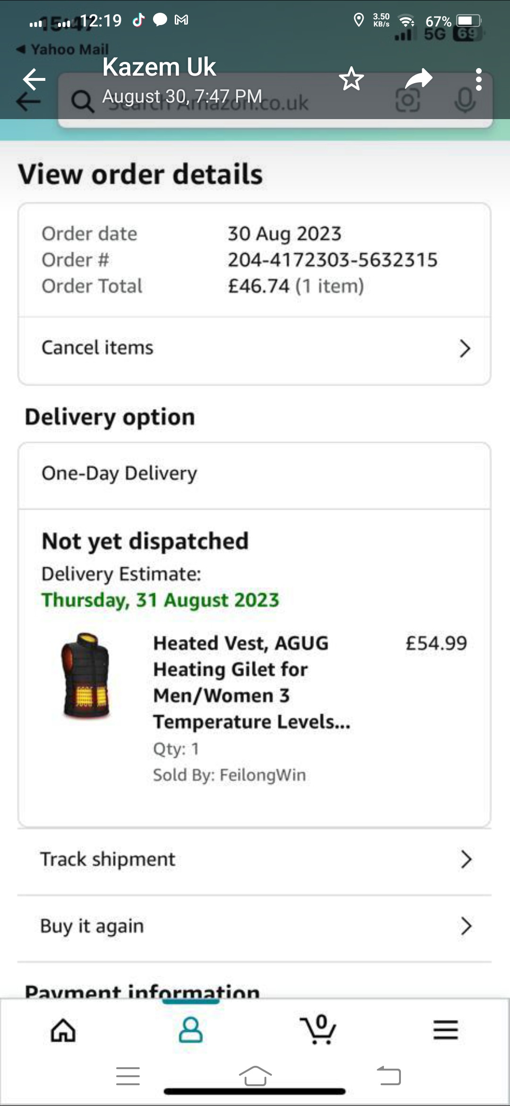Open the Heated Vest product title link
Screen dimensions: 510x1106
coord(251,682)
